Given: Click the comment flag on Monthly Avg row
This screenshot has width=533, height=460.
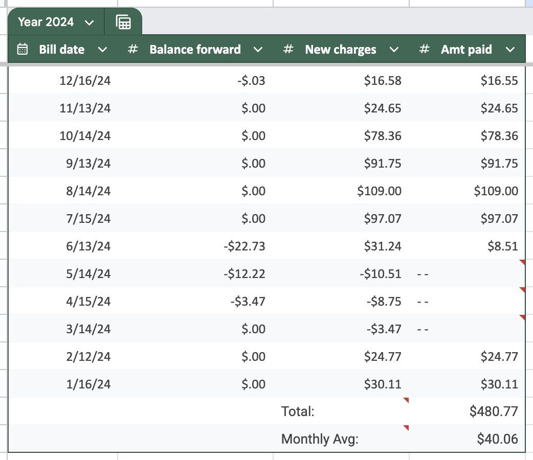Looking at the screenshot, I should [406, 429].
